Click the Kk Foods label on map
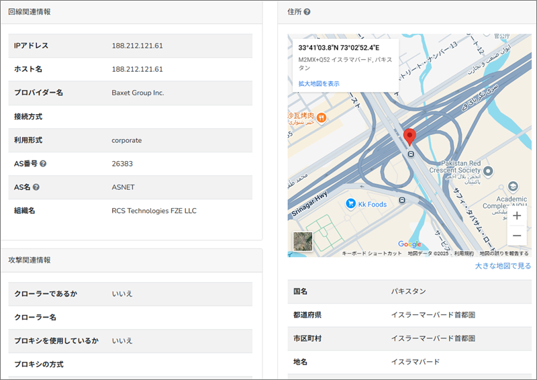537x380 pixels. 373,205
